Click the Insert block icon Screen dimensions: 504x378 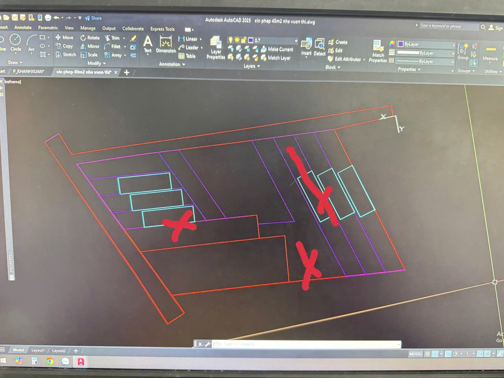pyautogui.click(x=306, y=46)
